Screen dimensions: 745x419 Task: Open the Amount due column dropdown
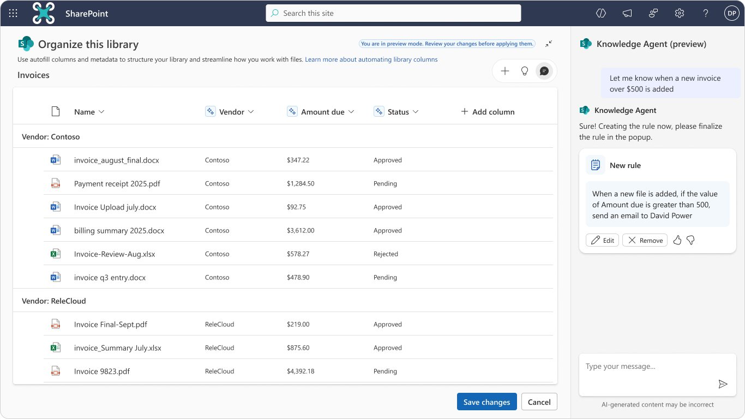point(351,112)
